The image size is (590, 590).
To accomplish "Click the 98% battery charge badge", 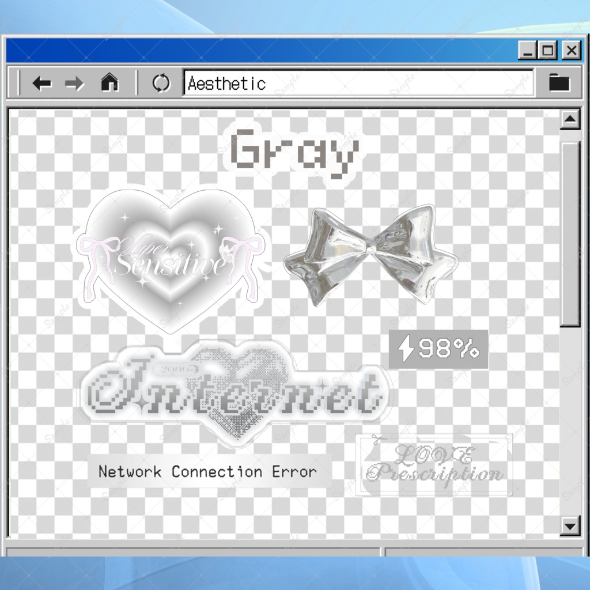I will tap(438, 349).
